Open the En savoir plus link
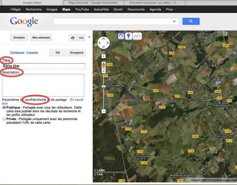 tap(77, 100)
